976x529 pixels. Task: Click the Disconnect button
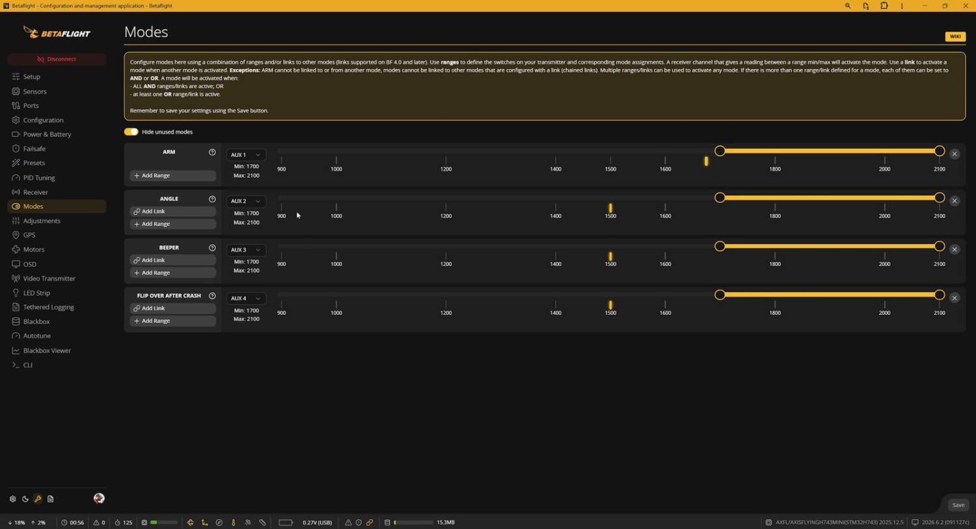[x=57, y=59]
